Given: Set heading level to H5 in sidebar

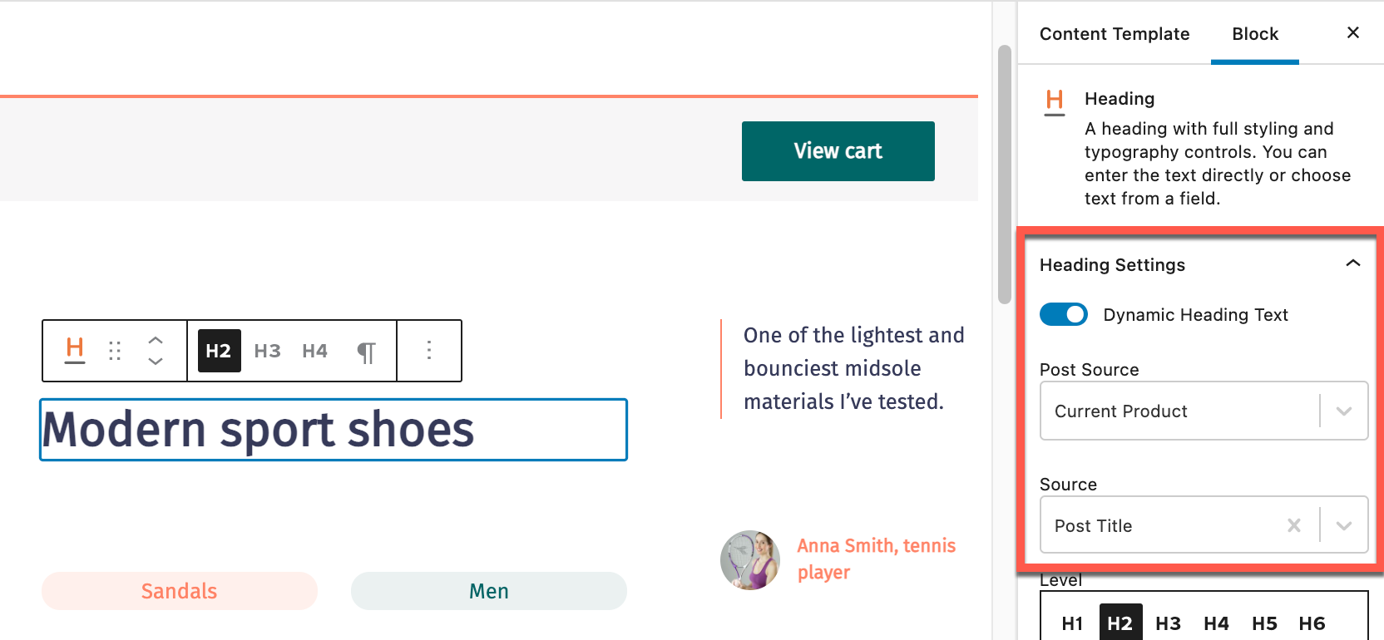Looking at the screenshot, I should [x=1264, y=623].
